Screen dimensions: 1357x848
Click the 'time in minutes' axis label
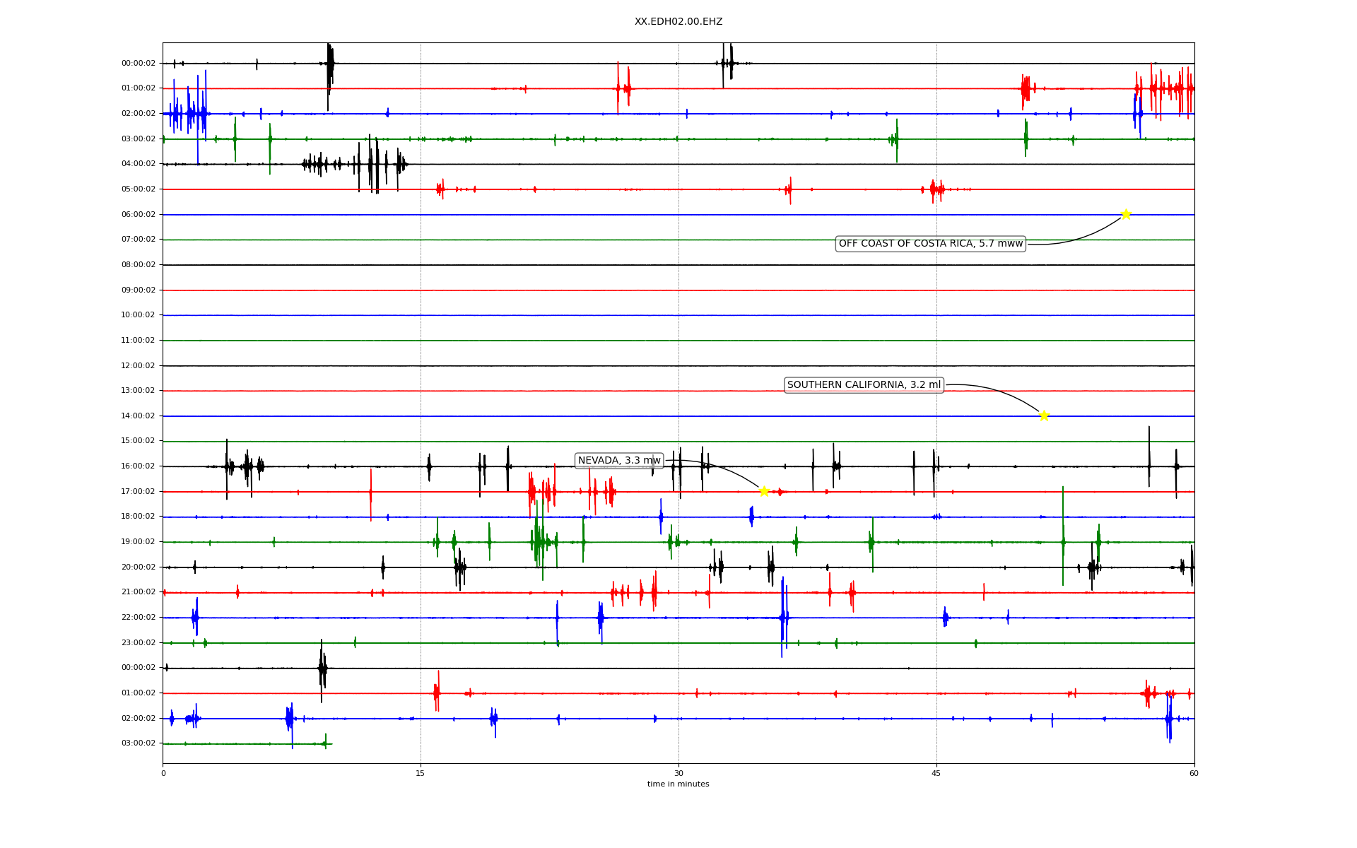tap(678, 784)
